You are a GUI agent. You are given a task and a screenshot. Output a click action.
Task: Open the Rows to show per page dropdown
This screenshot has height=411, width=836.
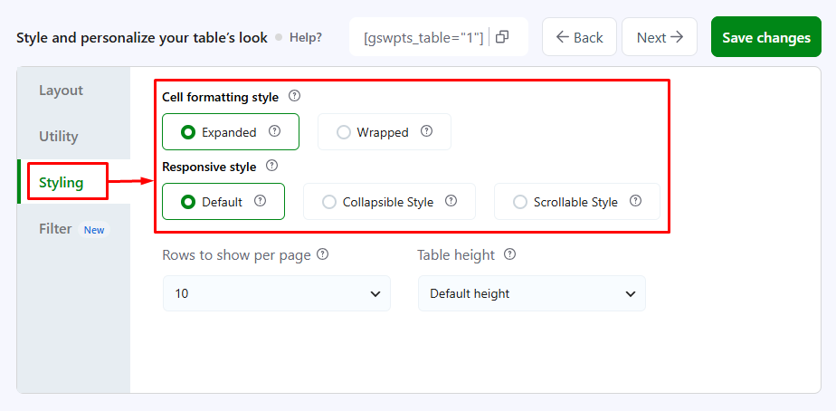pos(277,293)
